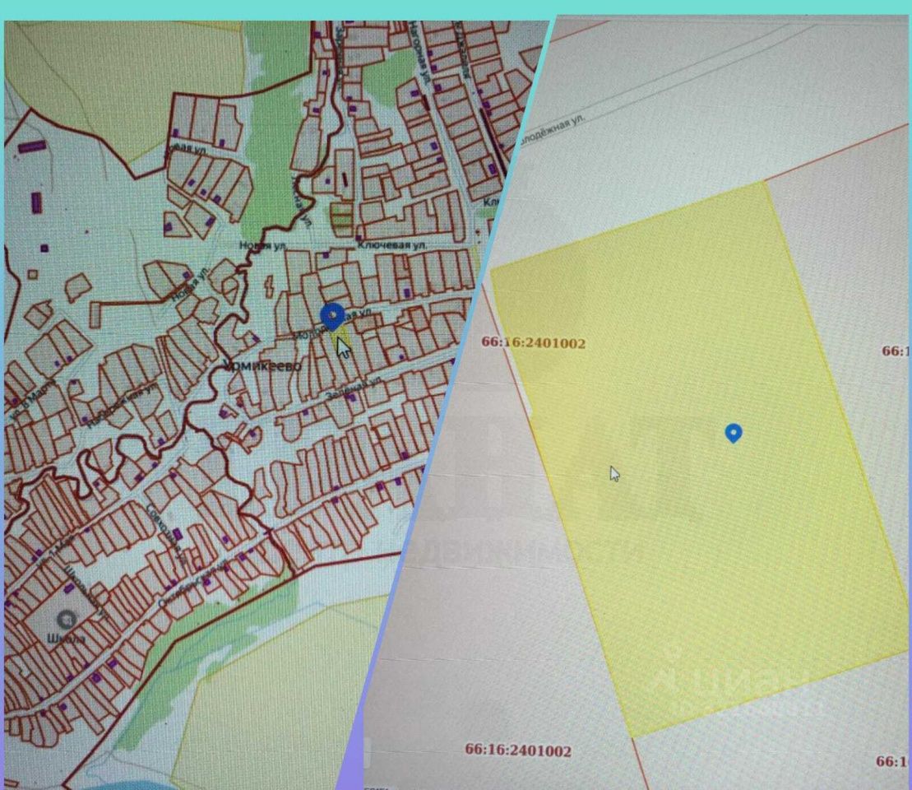This screenshot has width=912, height=790.
Task: Click the striped green plot left of Ключевая ул.
Action: click(341, 216)
